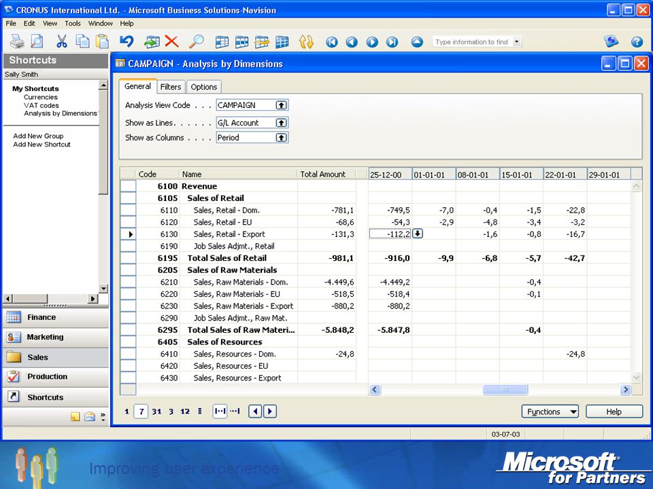
Task: Click the shortcuts panel scroll down arrow
Action: (x=103, y=288)
